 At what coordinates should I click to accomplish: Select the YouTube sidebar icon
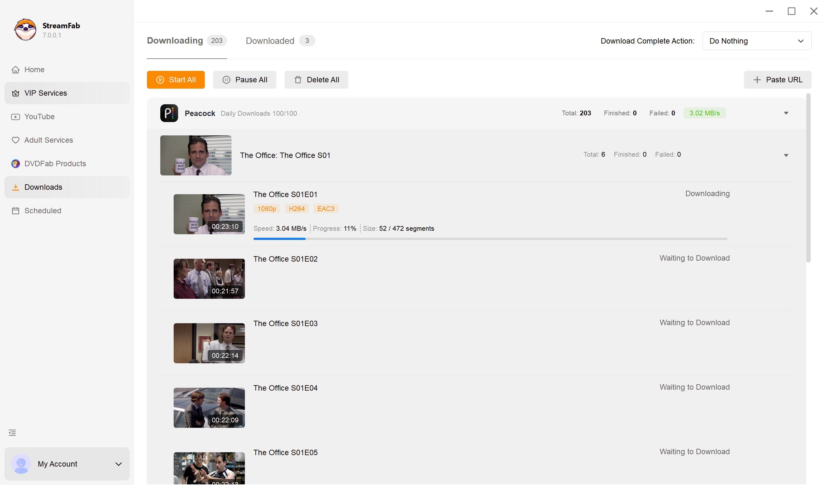15,117
